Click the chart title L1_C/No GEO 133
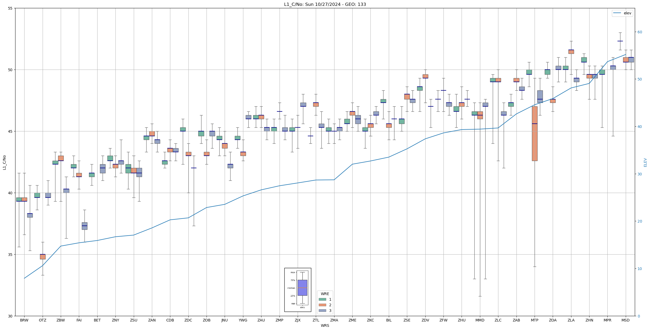Screen dimensions: 650x330 [x=325, y=4]
